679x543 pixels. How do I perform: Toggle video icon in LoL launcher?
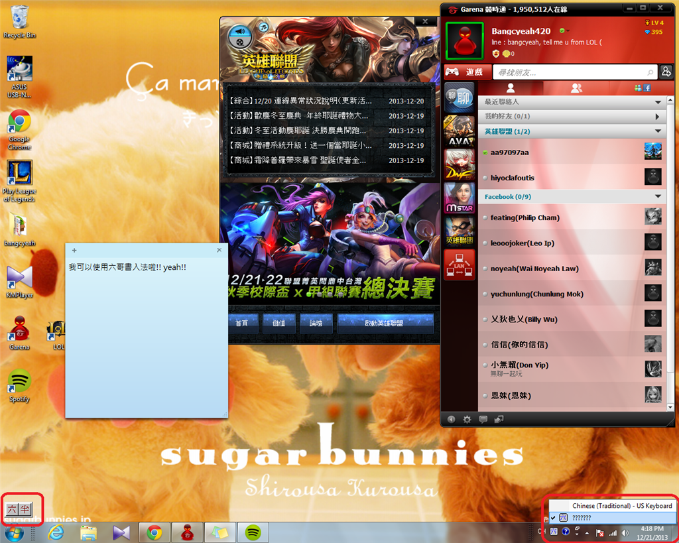click(240, 41)
